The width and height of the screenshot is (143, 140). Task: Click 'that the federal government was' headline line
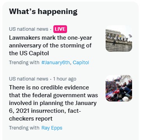click(x=53, y=95)
